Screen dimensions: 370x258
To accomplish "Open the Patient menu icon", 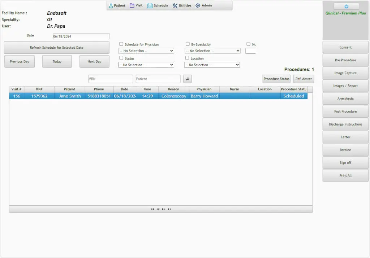I will [x=111, y=5].
